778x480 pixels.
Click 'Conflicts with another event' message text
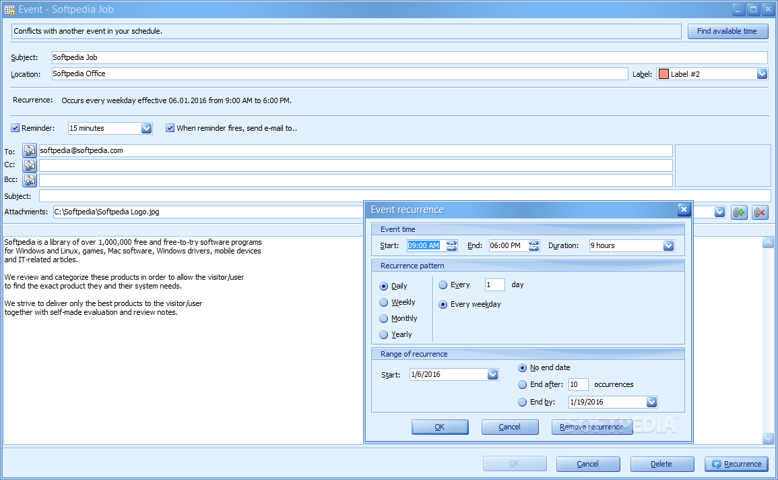(88, 31)
